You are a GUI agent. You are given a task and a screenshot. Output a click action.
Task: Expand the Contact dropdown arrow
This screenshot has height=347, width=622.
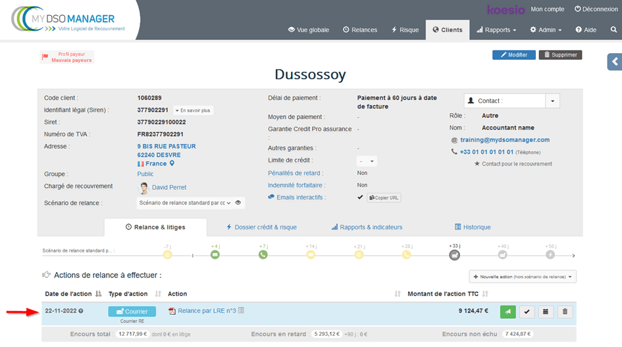553,101
